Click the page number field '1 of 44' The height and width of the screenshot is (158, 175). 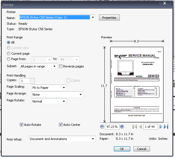(151, 127)
